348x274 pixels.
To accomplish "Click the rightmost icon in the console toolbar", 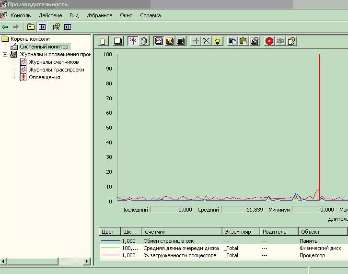I will 68,27.
